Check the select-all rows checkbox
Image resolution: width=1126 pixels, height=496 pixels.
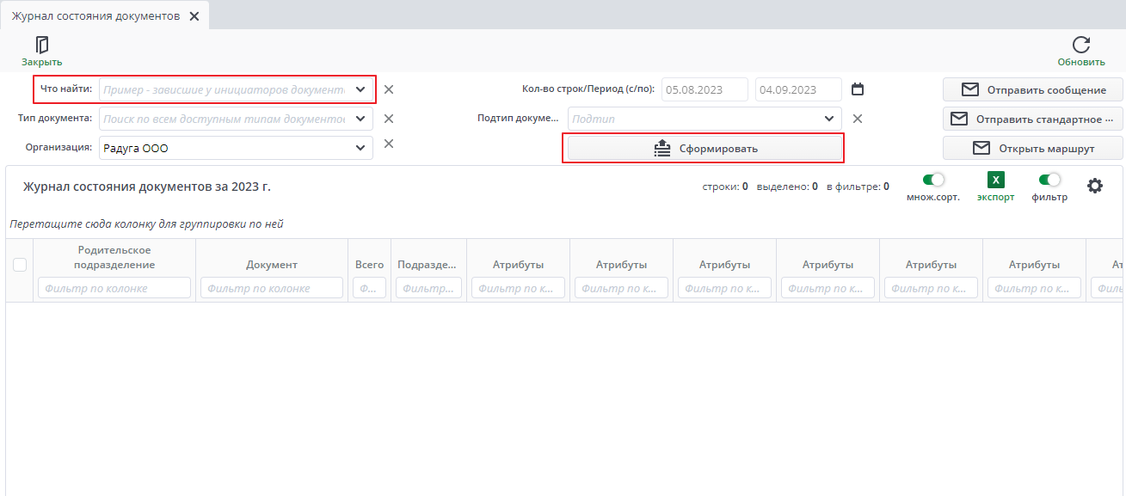point(20,265)
